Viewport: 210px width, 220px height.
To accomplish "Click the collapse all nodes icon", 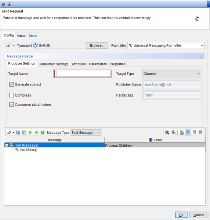I will point(24,132).
